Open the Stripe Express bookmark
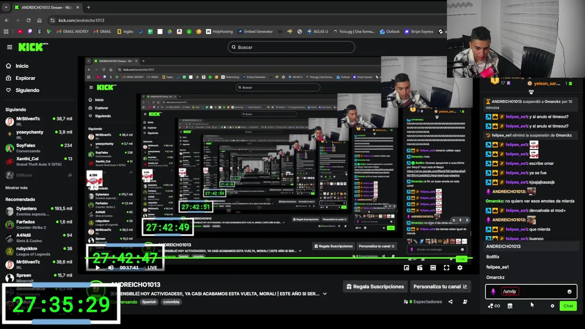Screen dimensions: 585x329 coord(418,32)
